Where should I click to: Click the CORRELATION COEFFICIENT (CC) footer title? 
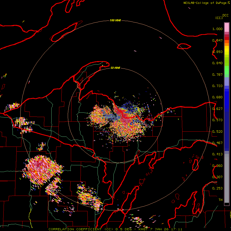tap(81, 229)
